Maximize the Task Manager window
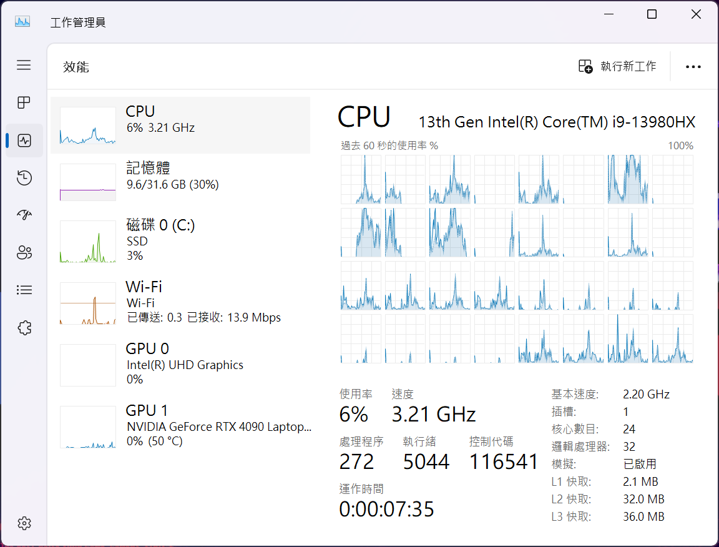 coord(652,14)
